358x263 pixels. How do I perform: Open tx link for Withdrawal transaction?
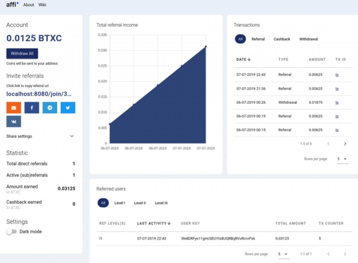click(x=337, y=102)
